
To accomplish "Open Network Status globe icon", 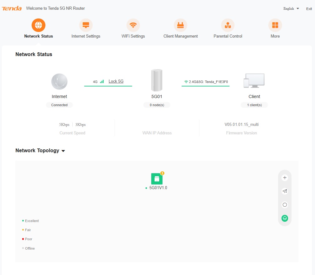I will 39,25.
